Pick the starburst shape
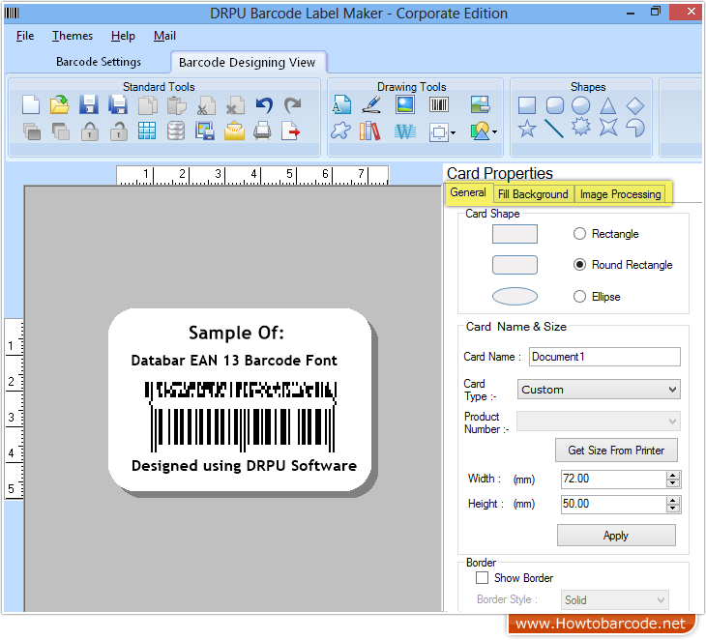 581,127
